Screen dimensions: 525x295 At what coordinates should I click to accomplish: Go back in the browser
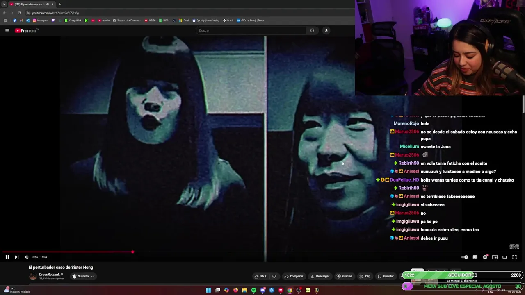[5, 13]
